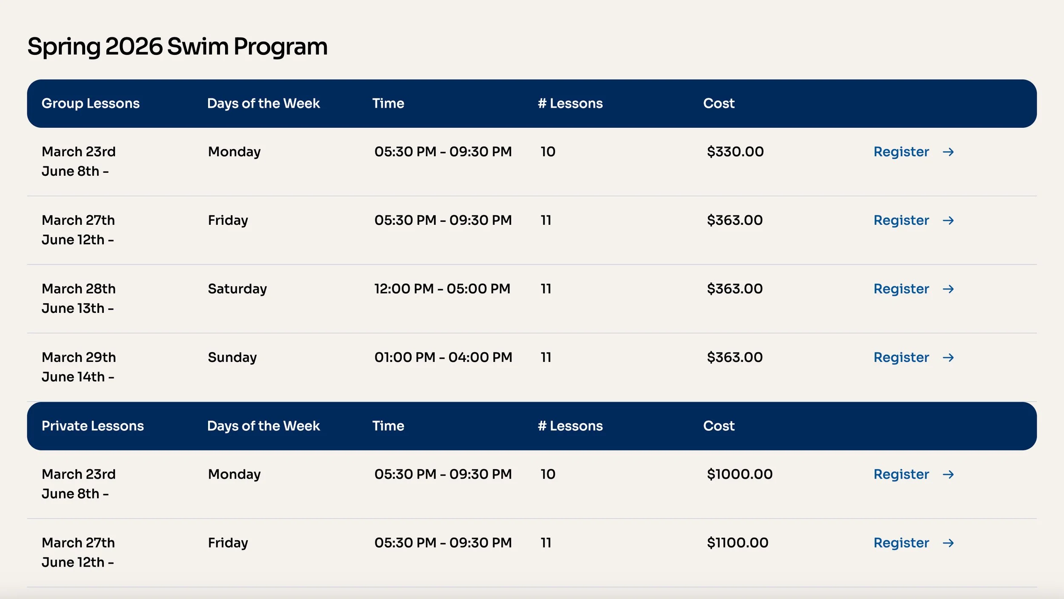This screenshot has height=599, width=1064.
Task: Register for Friday $363.00 group lesson
Action: [x=901, y=221]
